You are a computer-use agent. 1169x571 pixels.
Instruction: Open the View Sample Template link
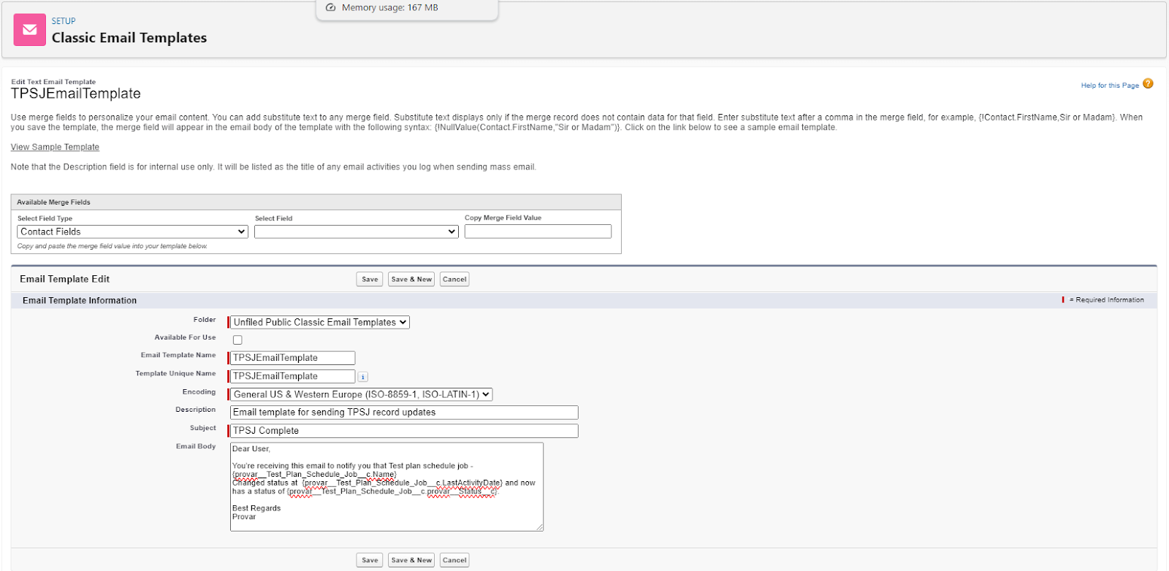click(55, 147)
